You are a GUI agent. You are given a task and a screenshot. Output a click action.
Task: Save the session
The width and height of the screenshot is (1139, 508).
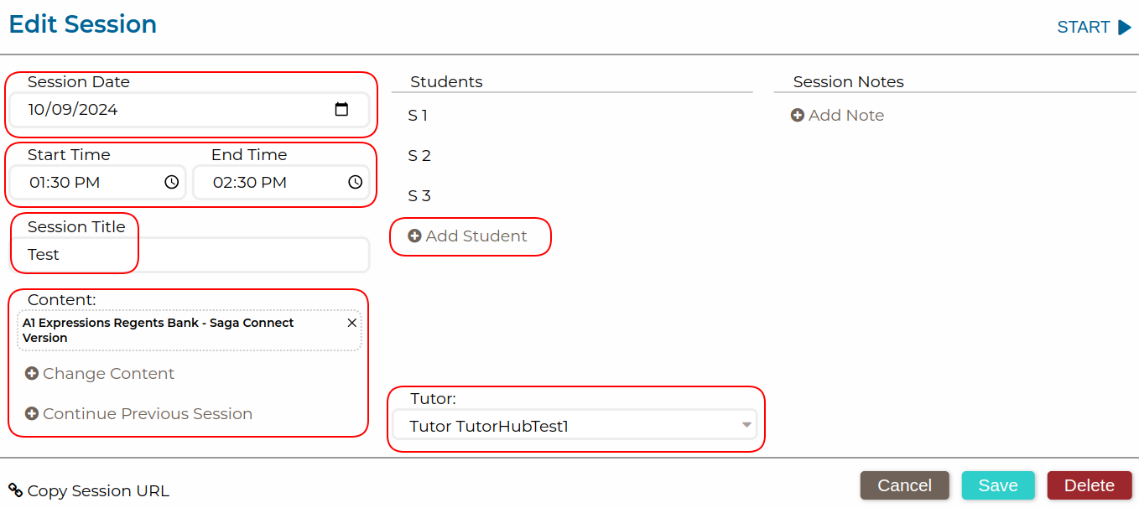[x=998, y=485]
